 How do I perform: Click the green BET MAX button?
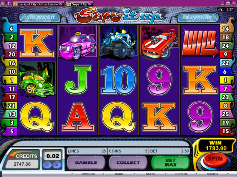[170, 163]
